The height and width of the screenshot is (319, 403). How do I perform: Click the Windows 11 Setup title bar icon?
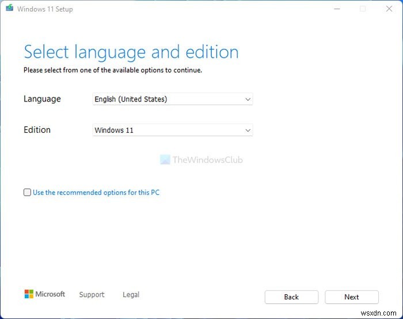point(10,7)
